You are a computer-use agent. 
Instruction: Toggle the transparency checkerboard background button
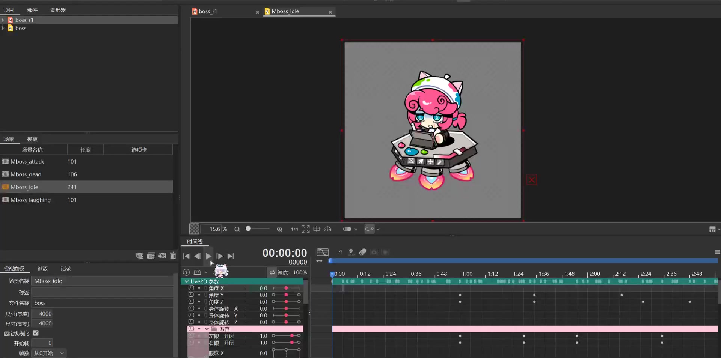[x=194, y=229]
